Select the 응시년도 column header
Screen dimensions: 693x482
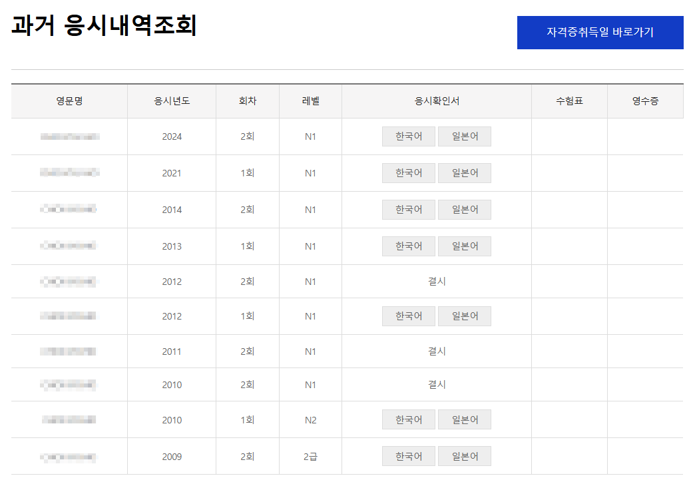point(172,101)
